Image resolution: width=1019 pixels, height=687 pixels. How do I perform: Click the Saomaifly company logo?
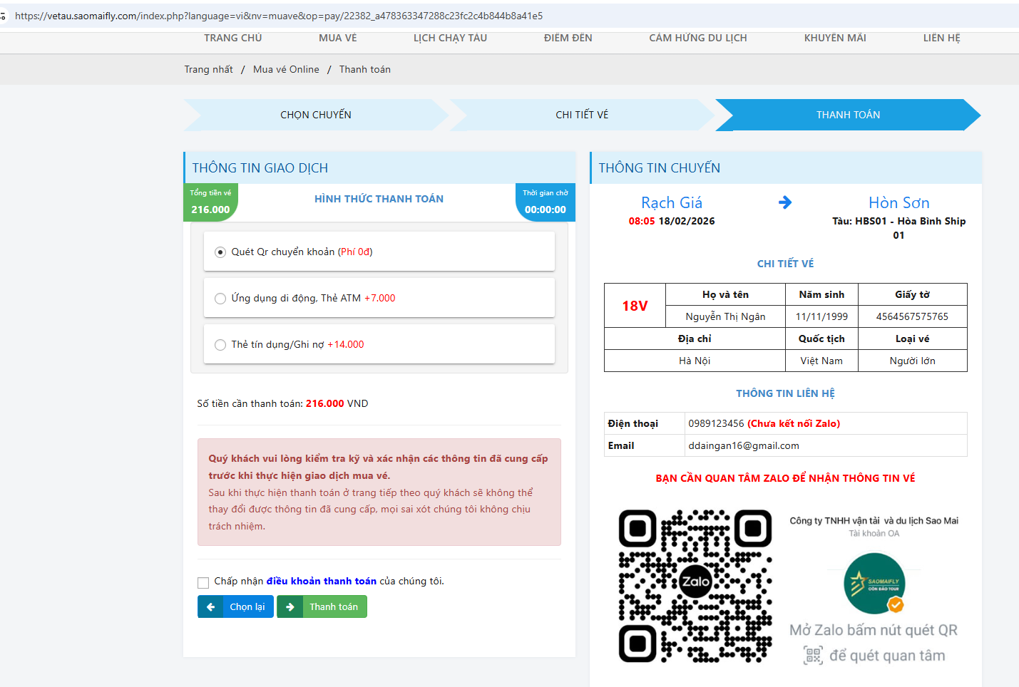(874, 584)
